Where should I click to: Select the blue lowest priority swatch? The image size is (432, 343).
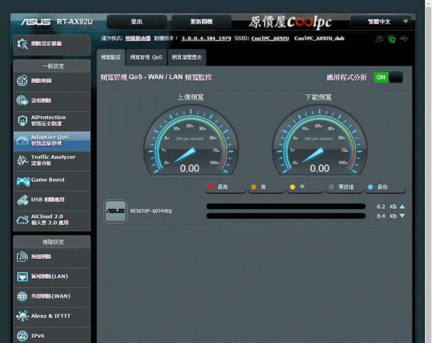(x=370, y=187)
